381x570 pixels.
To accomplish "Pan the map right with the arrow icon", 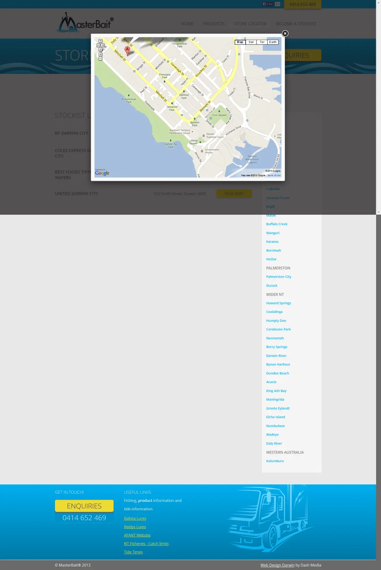I will 102,45.
